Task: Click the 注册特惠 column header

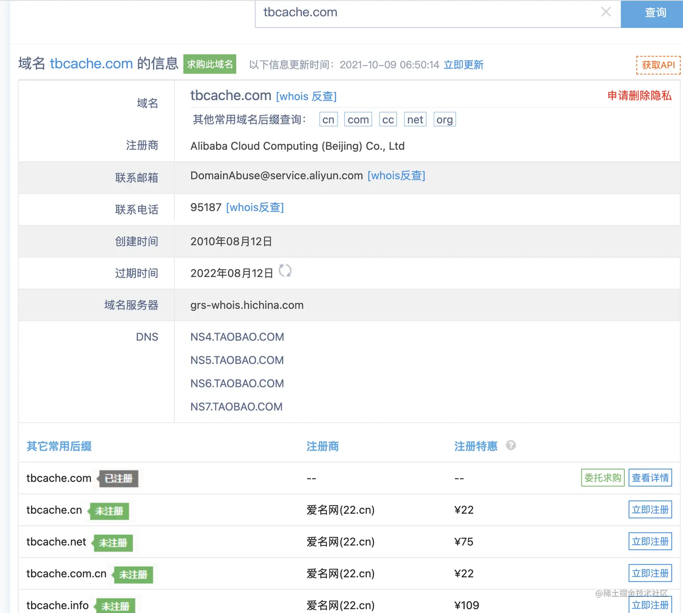Action: pyautogui.click(x=476, y=446)
